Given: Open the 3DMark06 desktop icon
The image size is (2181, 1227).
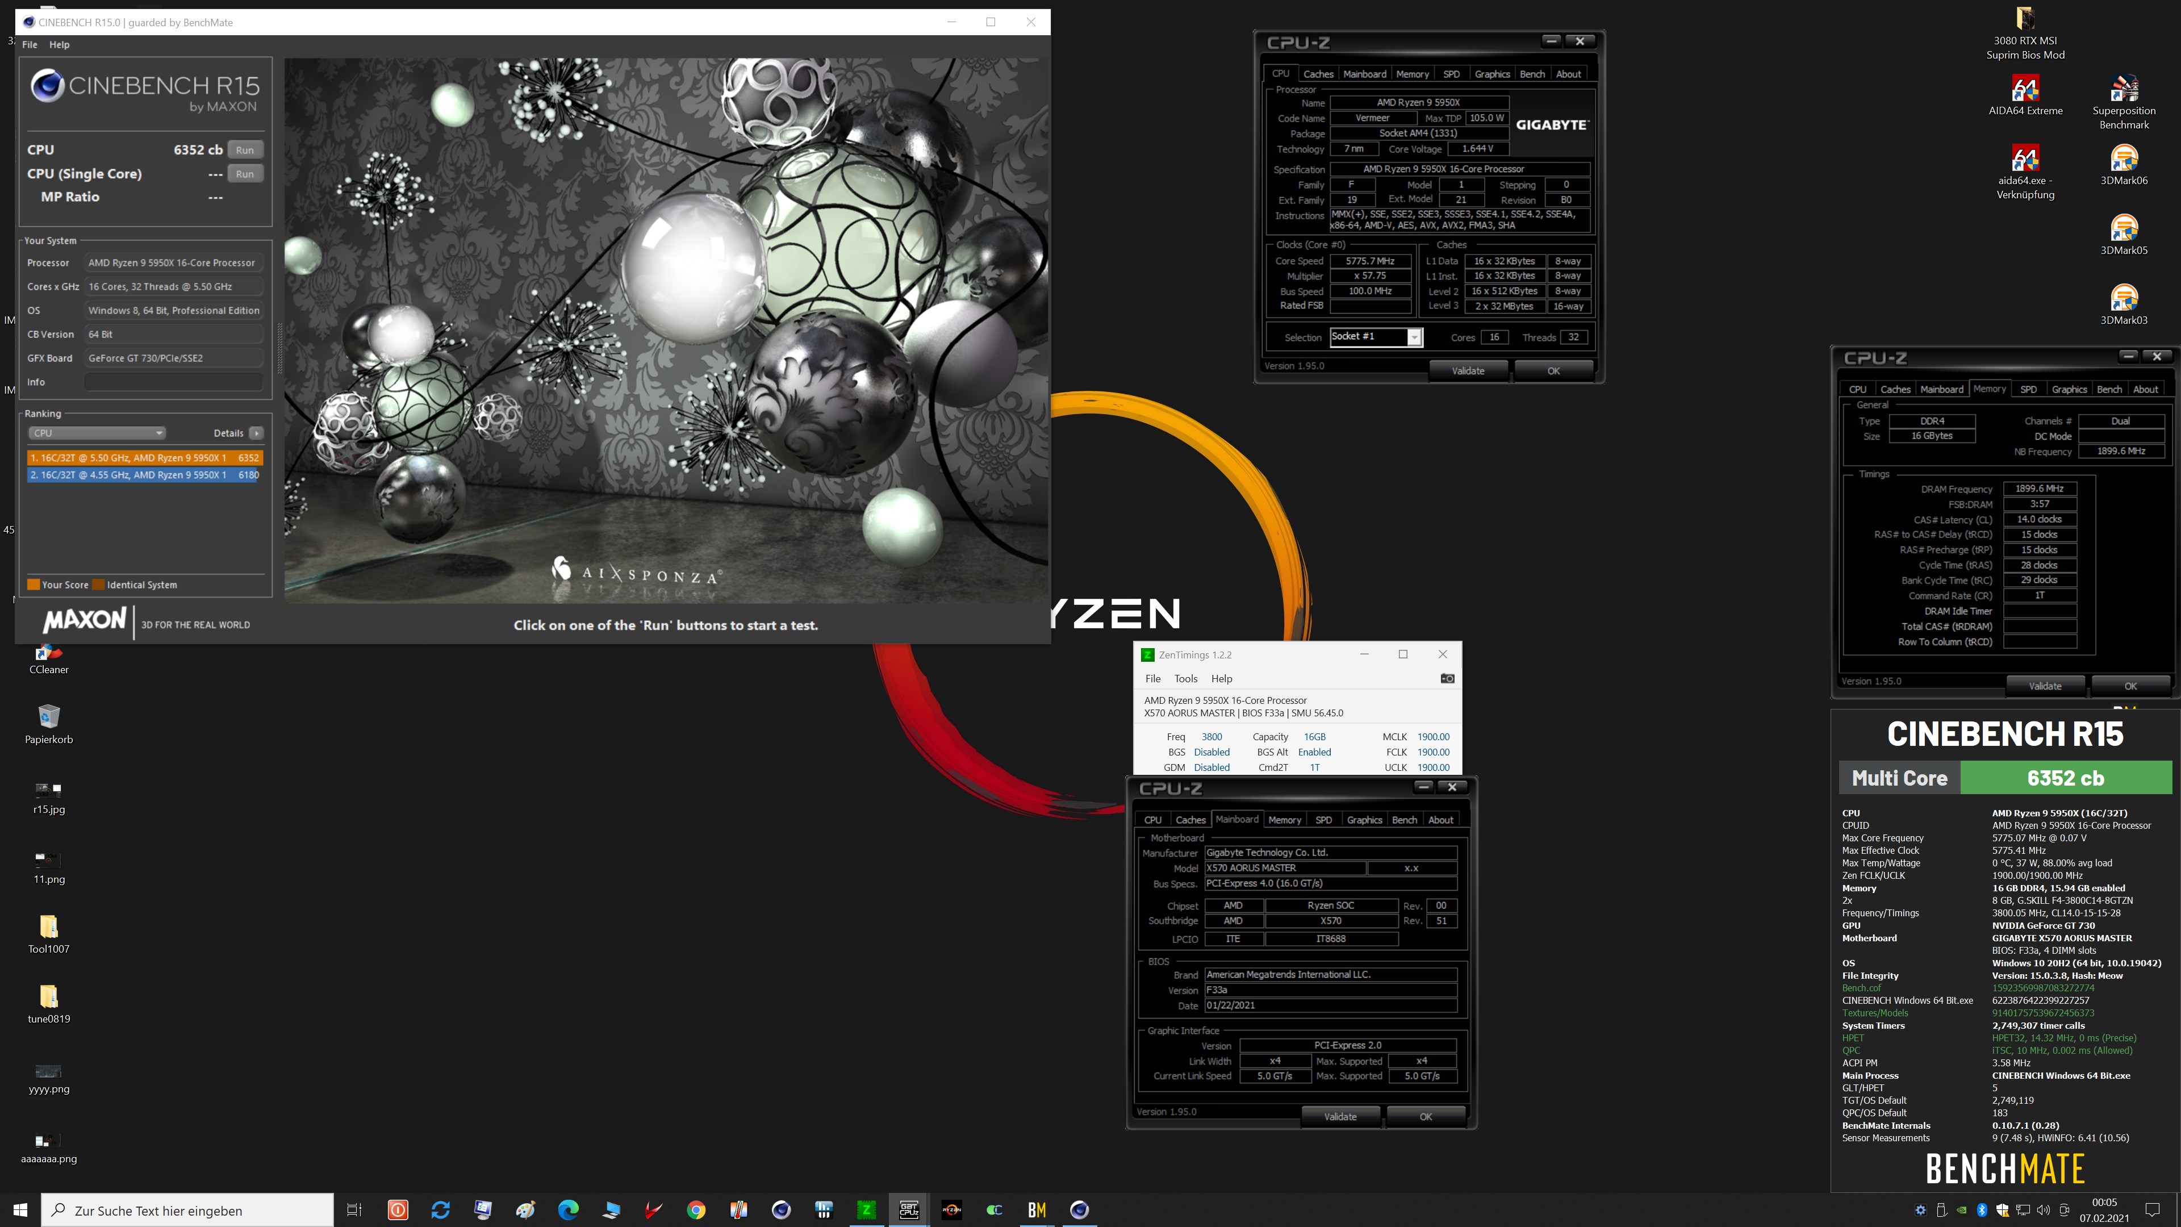Looking at the screenshot, I should (2124, 165).
